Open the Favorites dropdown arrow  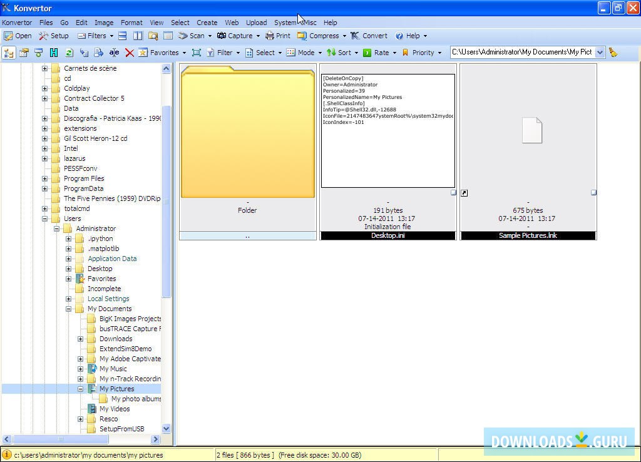point(184,53)
